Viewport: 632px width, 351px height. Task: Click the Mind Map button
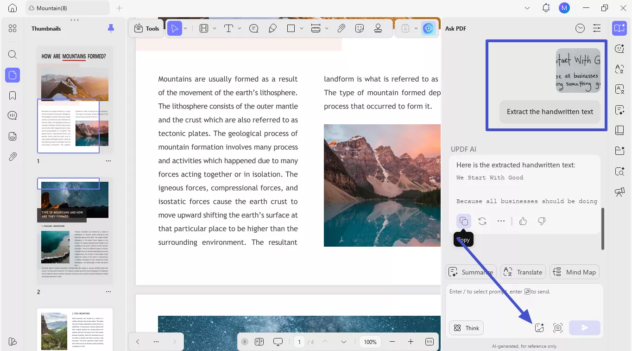[x=575, y=272]
